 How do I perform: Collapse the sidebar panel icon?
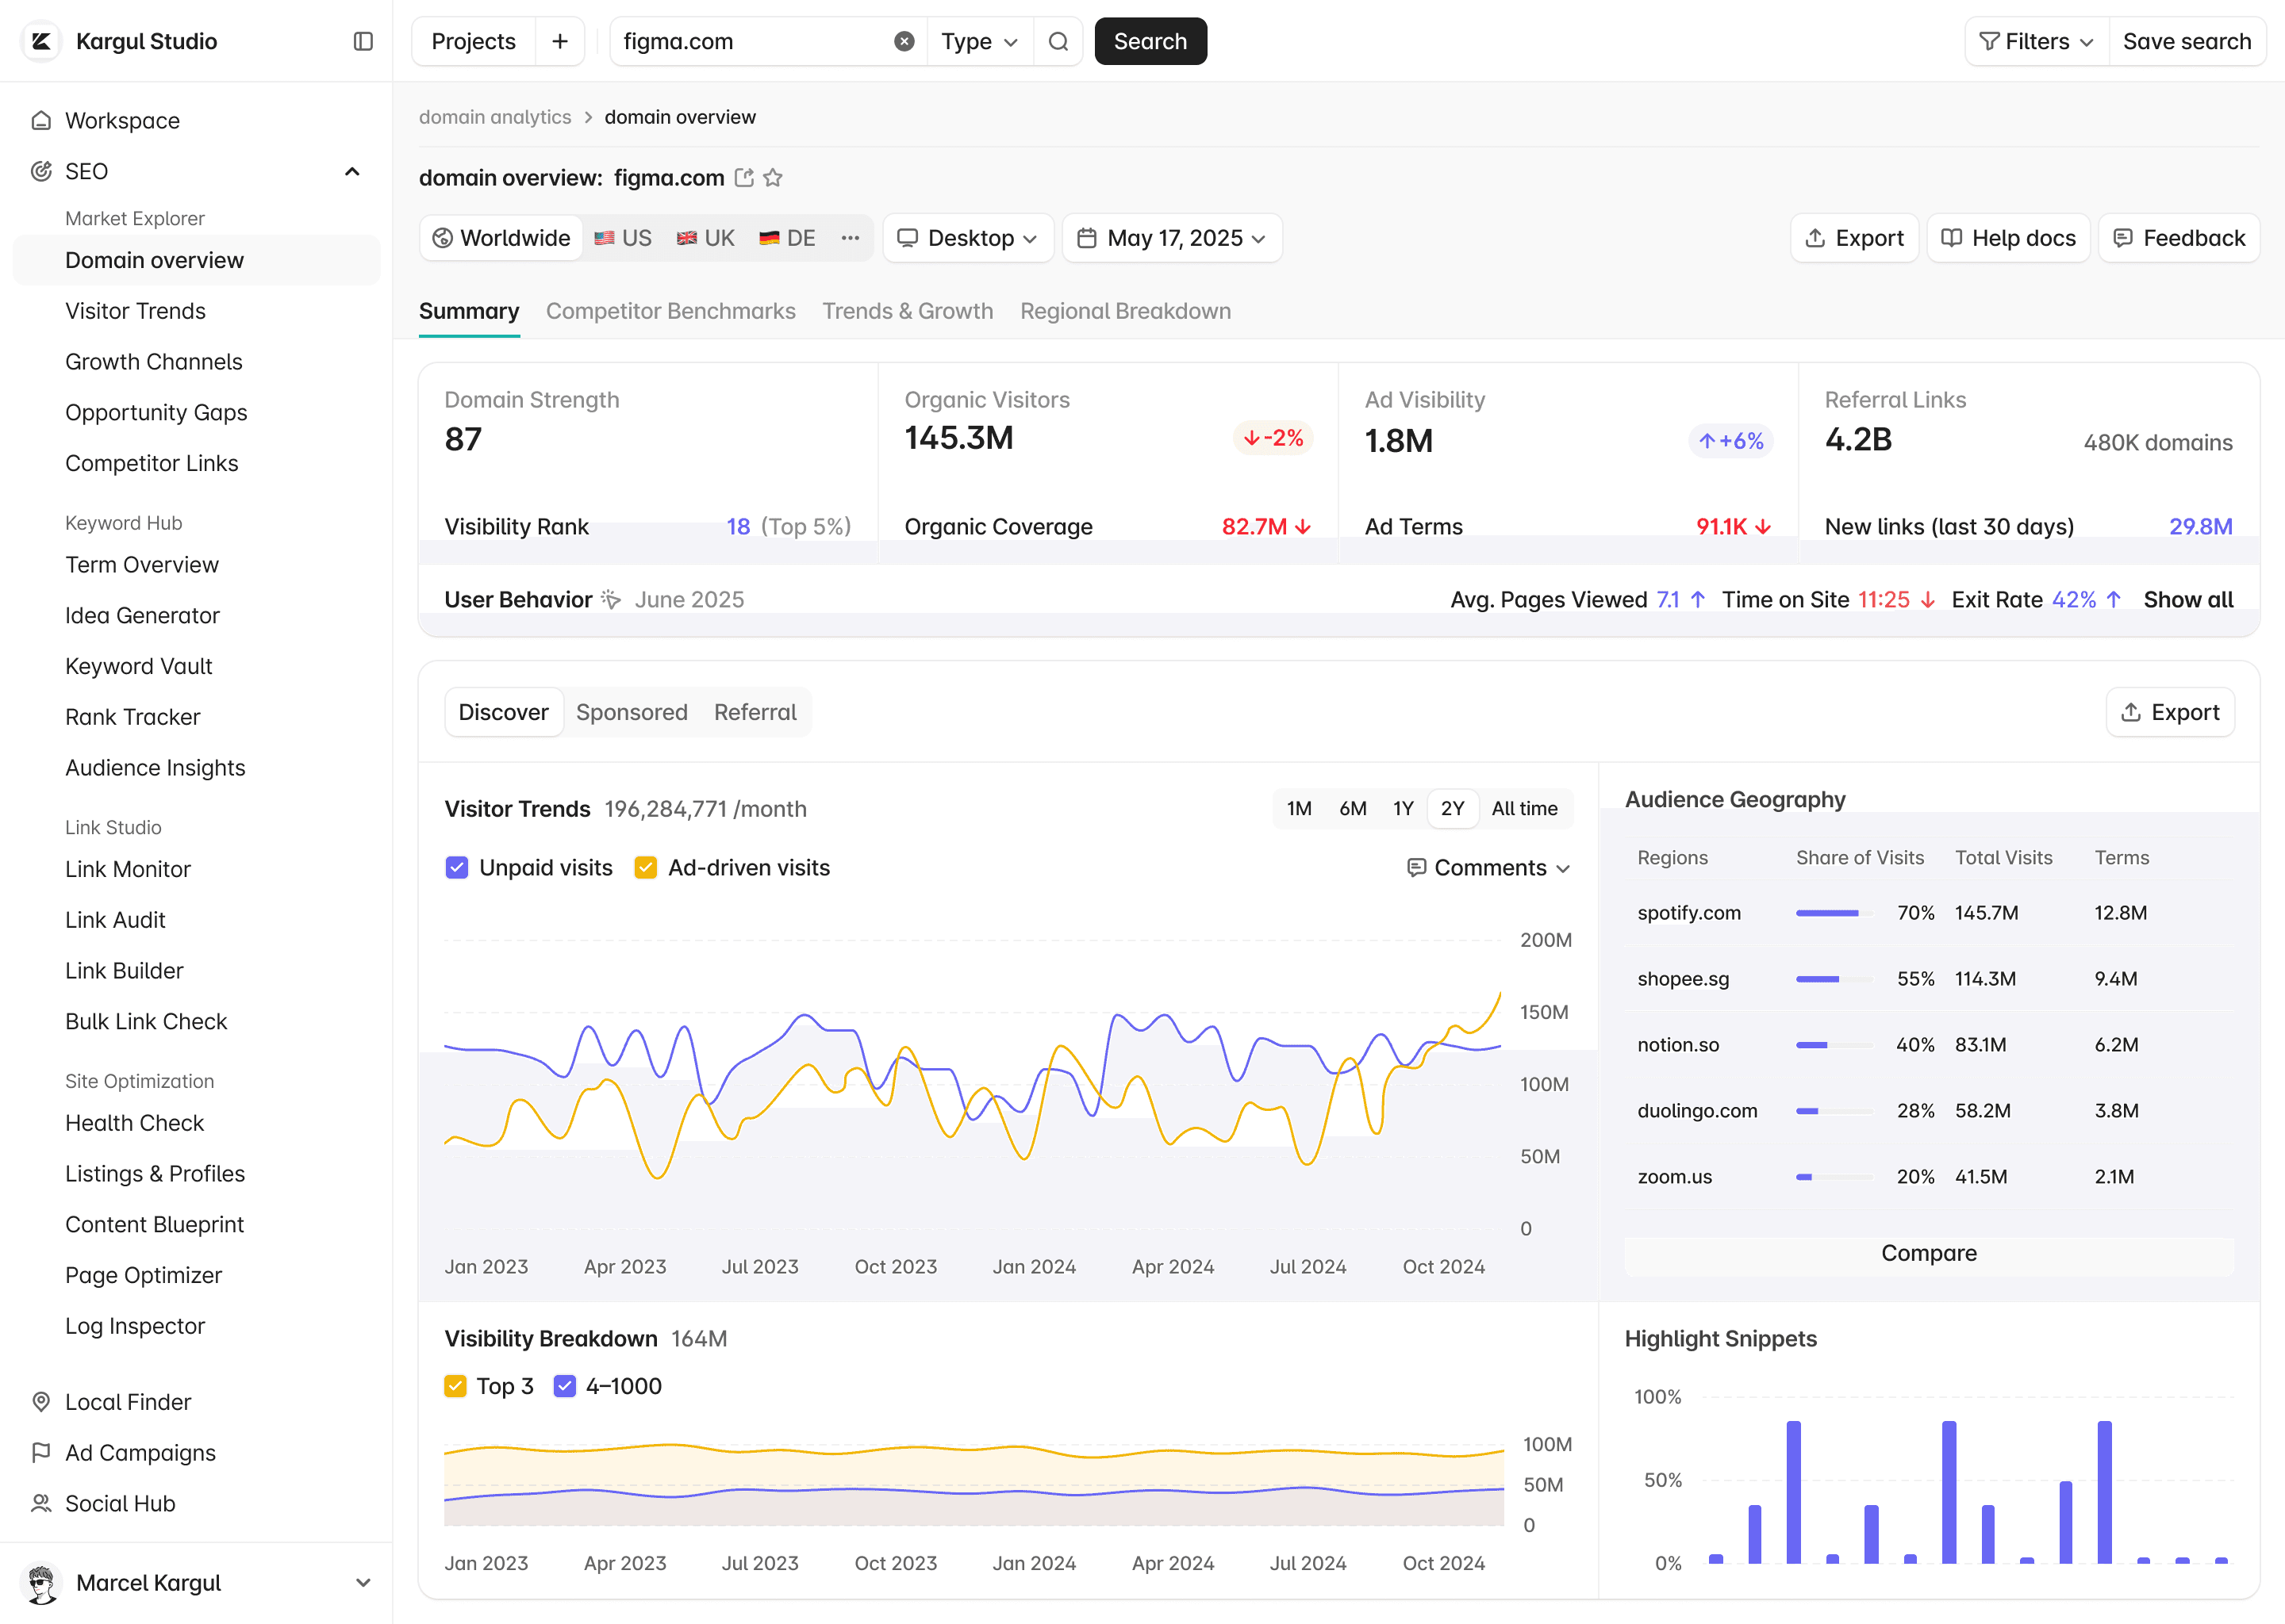pos(363,41)
